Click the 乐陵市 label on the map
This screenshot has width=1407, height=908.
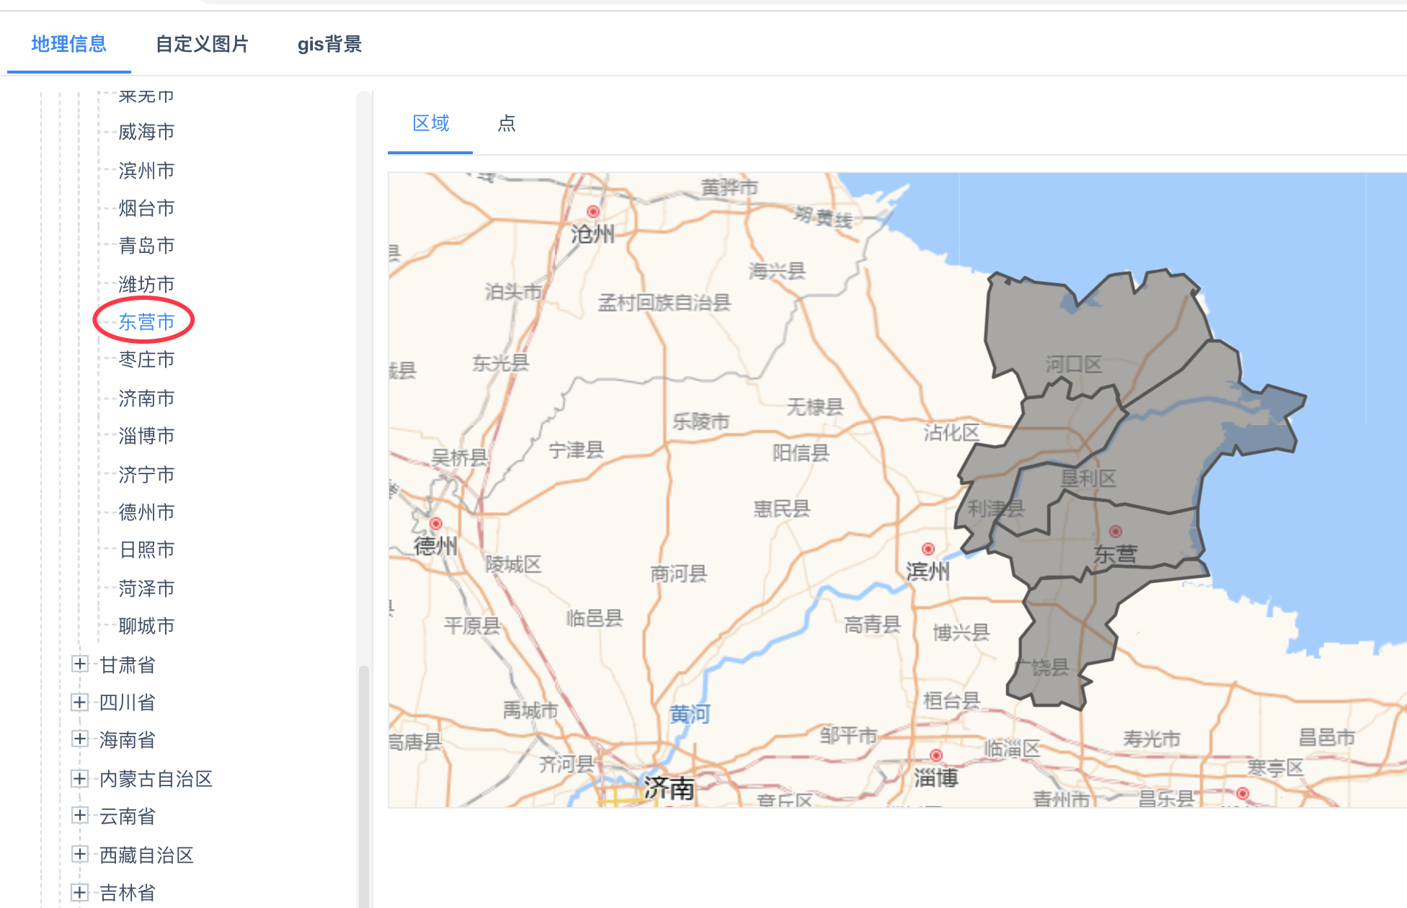[x=701, y=421]
